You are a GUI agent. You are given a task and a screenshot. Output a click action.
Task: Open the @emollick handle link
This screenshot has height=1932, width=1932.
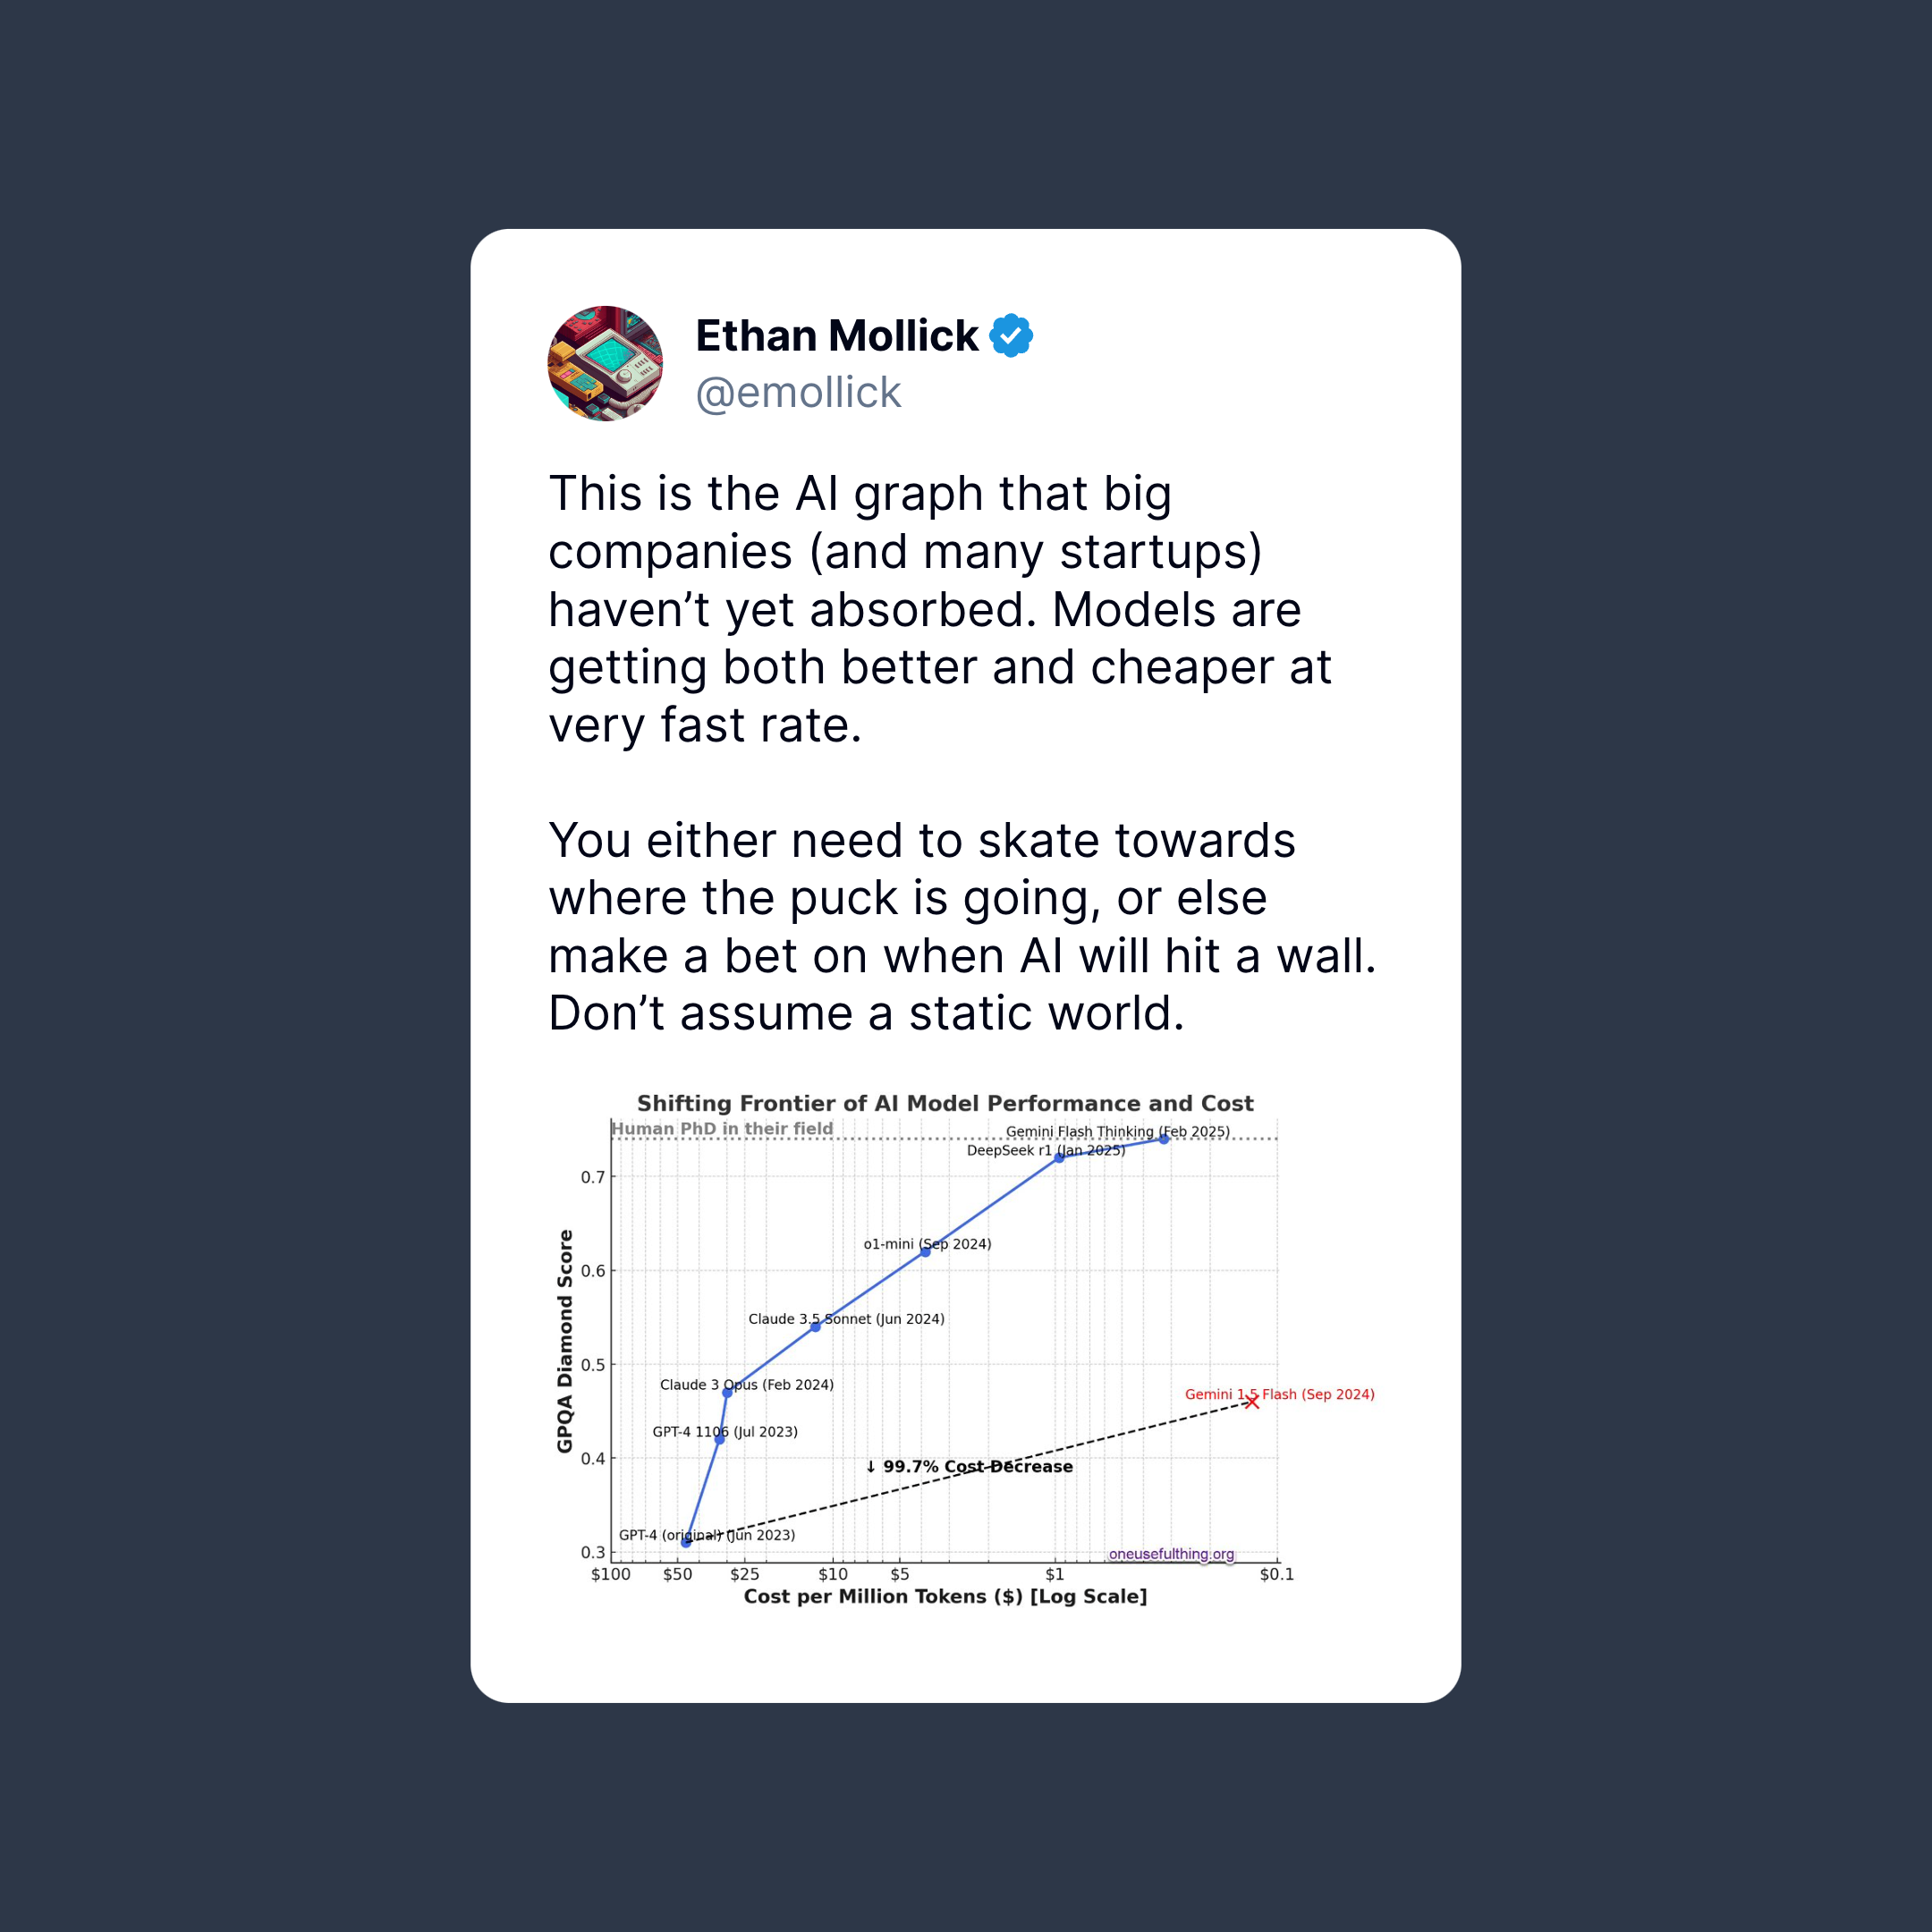coord(798,393)
